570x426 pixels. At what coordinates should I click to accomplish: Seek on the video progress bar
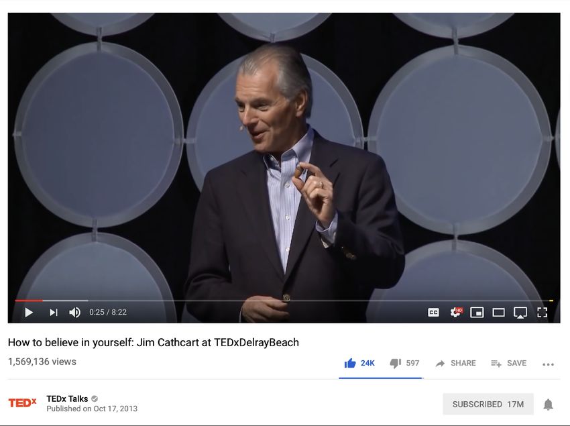(284, 301)
